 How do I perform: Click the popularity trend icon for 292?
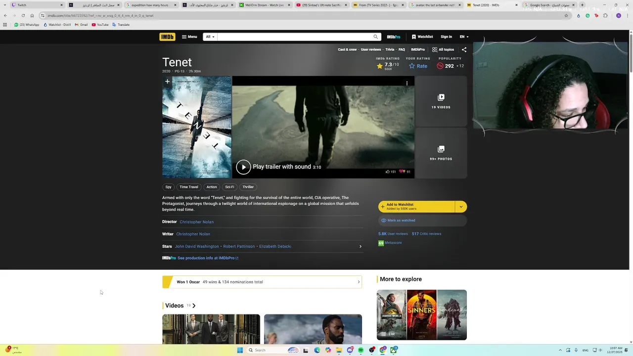click(440, 66)
